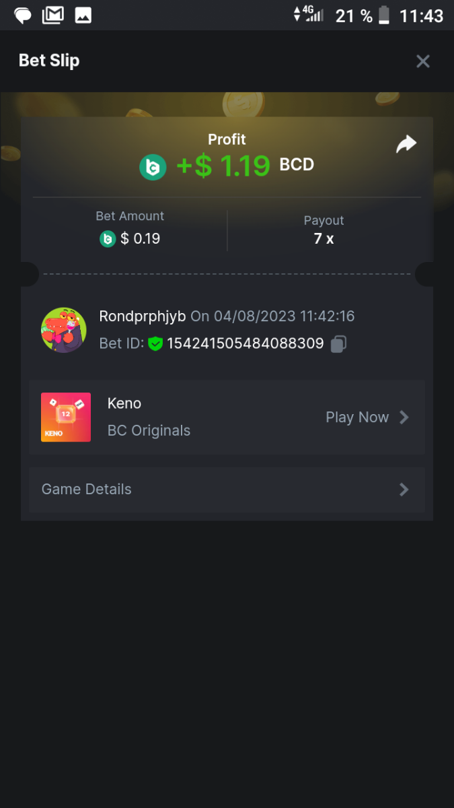Select the Bet ID number text
Screen dimensions: 454x808
pos(245,344)
